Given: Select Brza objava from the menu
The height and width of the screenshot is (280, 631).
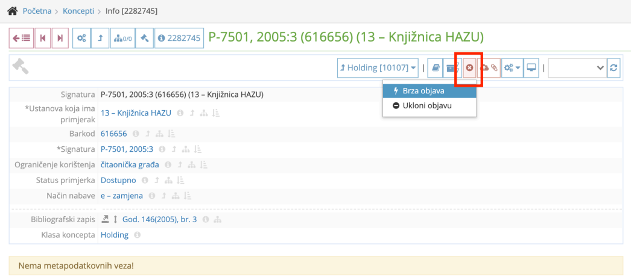Looking at the screenshot, I should tap(423, 91).
